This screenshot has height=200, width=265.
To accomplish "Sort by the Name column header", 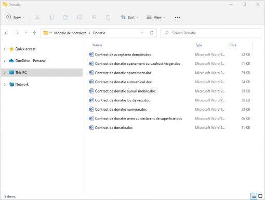I will pos(97,45).
